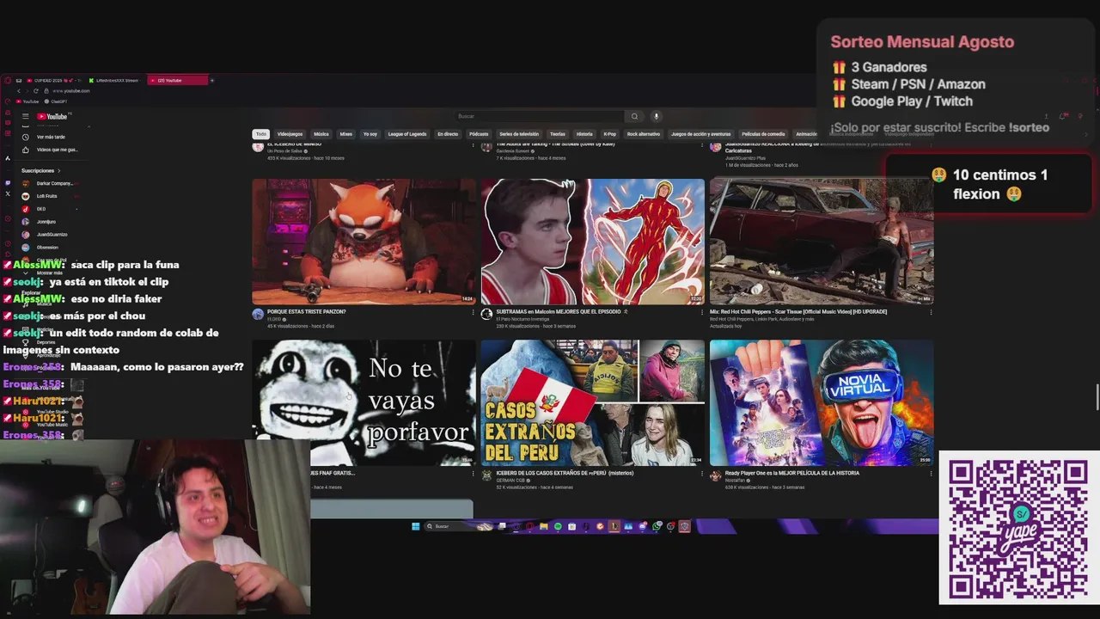Open Darkar Company subscription
1100x619 pixels.
coord(51,183)
